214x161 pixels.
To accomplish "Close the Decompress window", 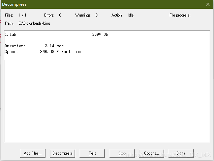I will point(208,4).
